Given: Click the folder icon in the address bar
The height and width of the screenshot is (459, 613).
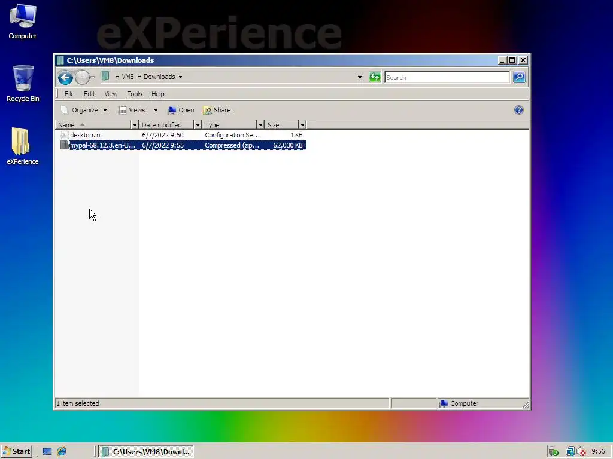Looking at the screenshot, I should pyautogui.click(x=105, y=76).
